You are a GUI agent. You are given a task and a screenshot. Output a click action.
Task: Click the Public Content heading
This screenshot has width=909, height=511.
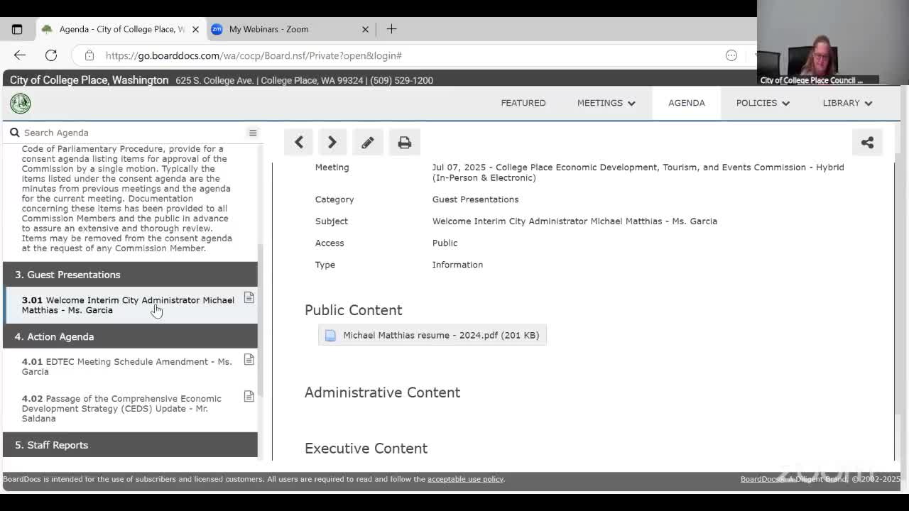pos(353,310)
